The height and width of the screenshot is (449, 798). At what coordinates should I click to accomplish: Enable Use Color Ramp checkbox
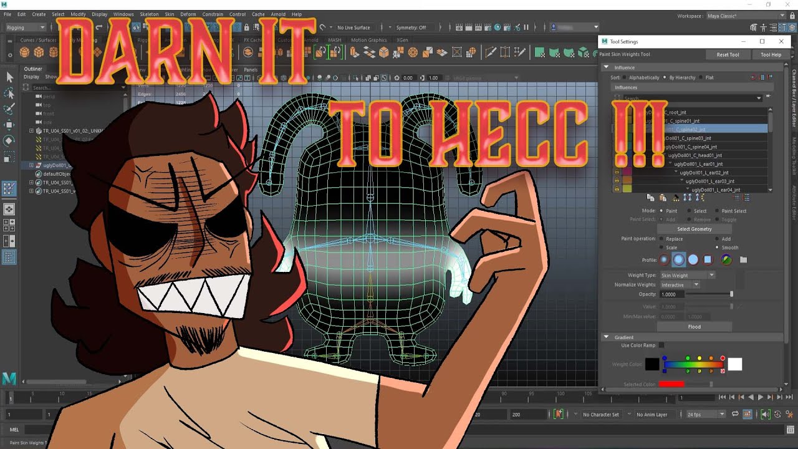pos(661,345)
